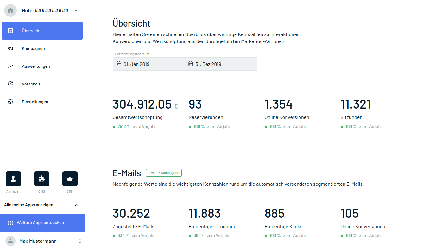Open the three-dot menu beside Max Mustermann
The width and height of the screenshot is (435, 250).
pyautogui.click(x=80, y=241)
